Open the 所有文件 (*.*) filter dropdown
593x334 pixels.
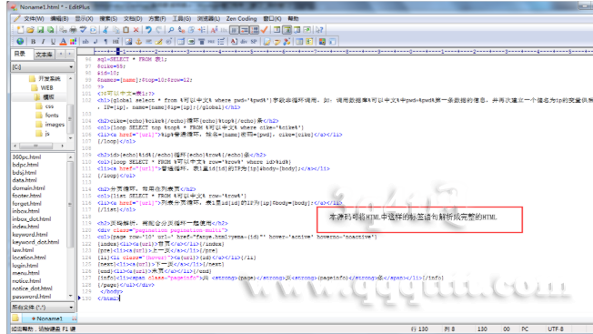click(43, 307)
